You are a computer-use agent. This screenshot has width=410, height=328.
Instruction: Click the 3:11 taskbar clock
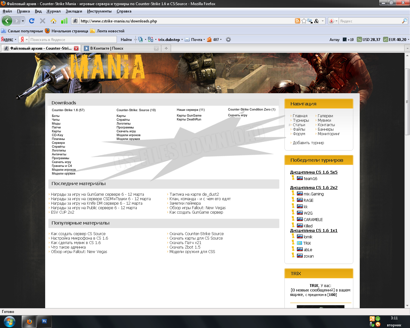[x=394, y=318]
